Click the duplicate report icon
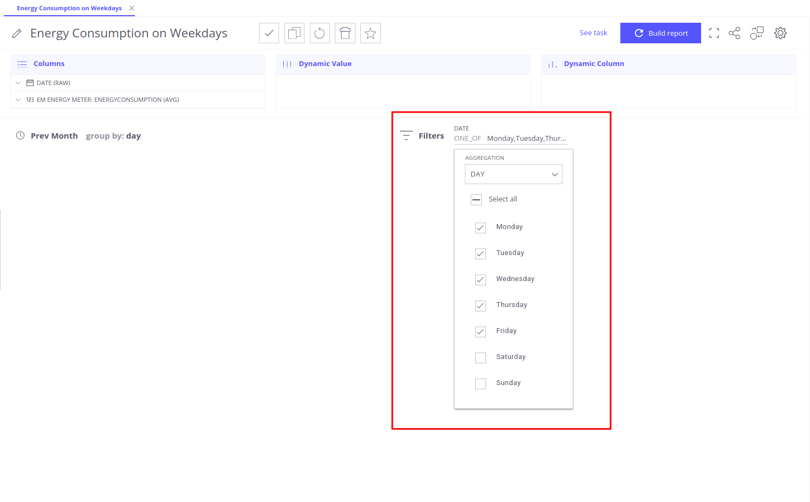Image resolution: width=810 pixels, height=502 pixels. [x=294, y=33]
